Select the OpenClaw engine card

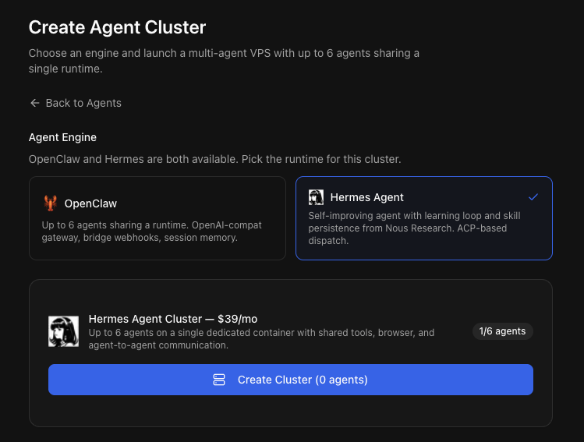158,218
